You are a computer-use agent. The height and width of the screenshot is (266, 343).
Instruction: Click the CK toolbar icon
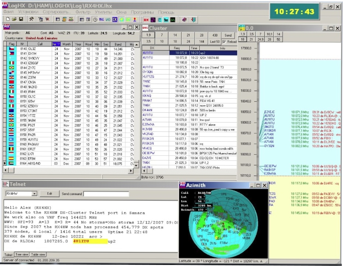pos(115,20)
